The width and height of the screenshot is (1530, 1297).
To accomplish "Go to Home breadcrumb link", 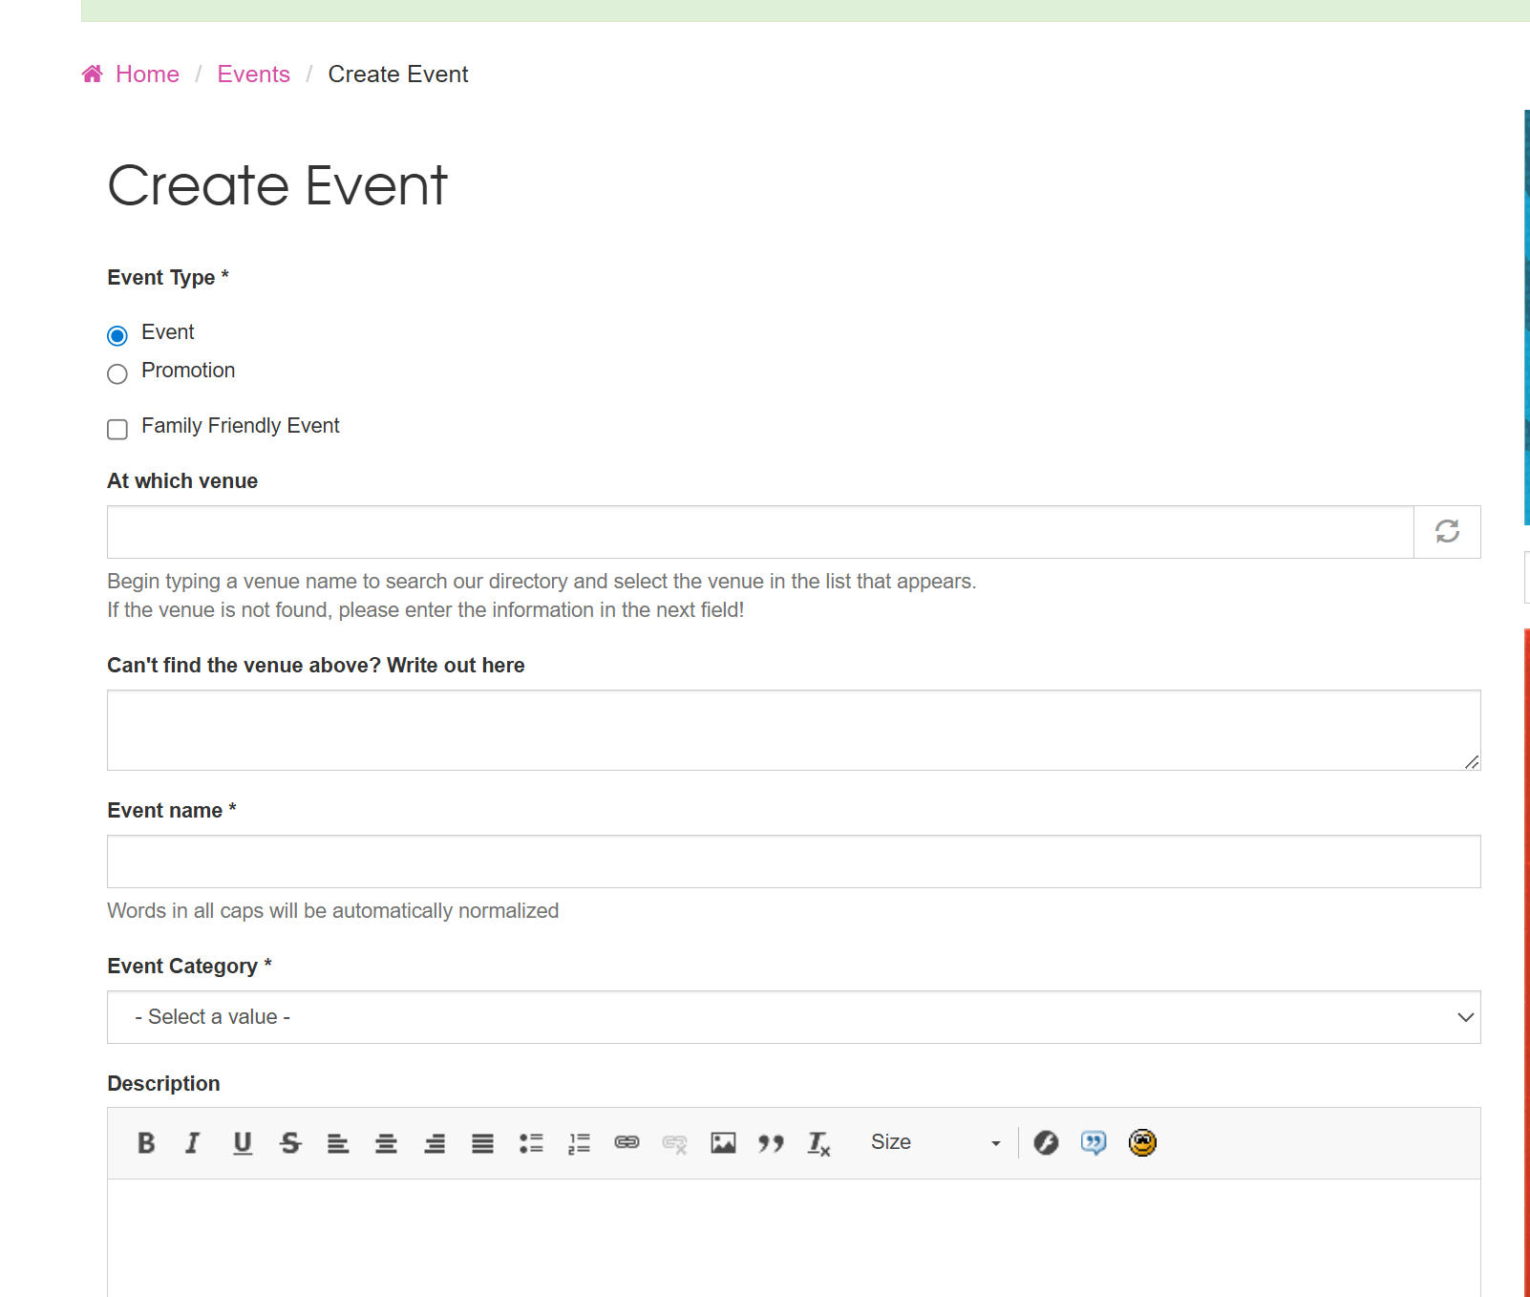I will click(x=147, y=74).
